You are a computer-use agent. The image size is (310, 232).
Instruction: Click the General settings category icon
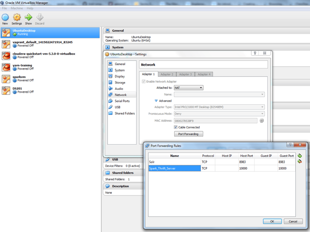click(110, 64)
